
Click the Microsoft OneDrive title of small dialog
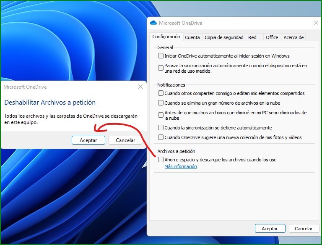tap(25, 87)
